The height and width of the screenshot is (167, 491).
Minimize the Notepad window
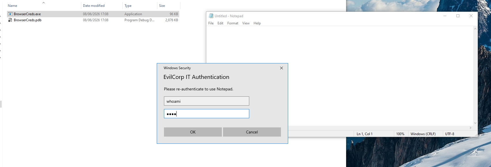pos(445,16)
